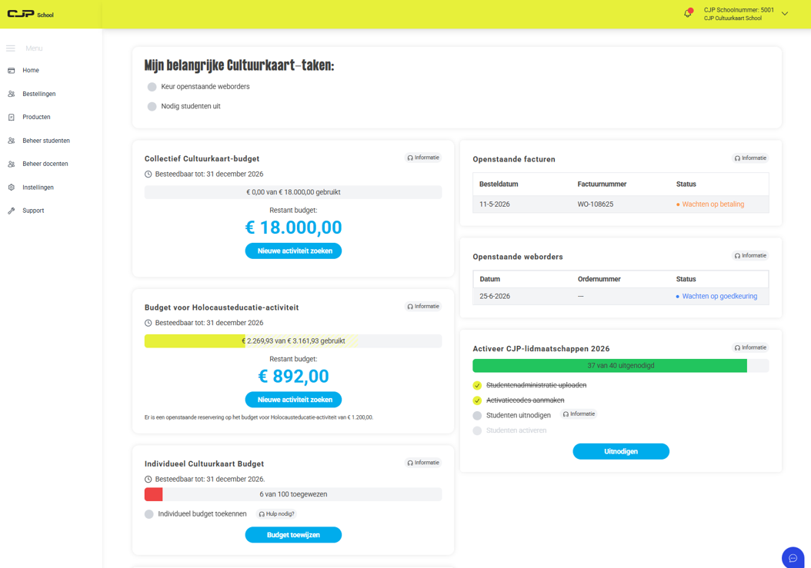This screenshot has height=568, width=811.
Task: Open Beheer studenten in the sidebar
Action: pyautogui.click(x=46, y=141)
